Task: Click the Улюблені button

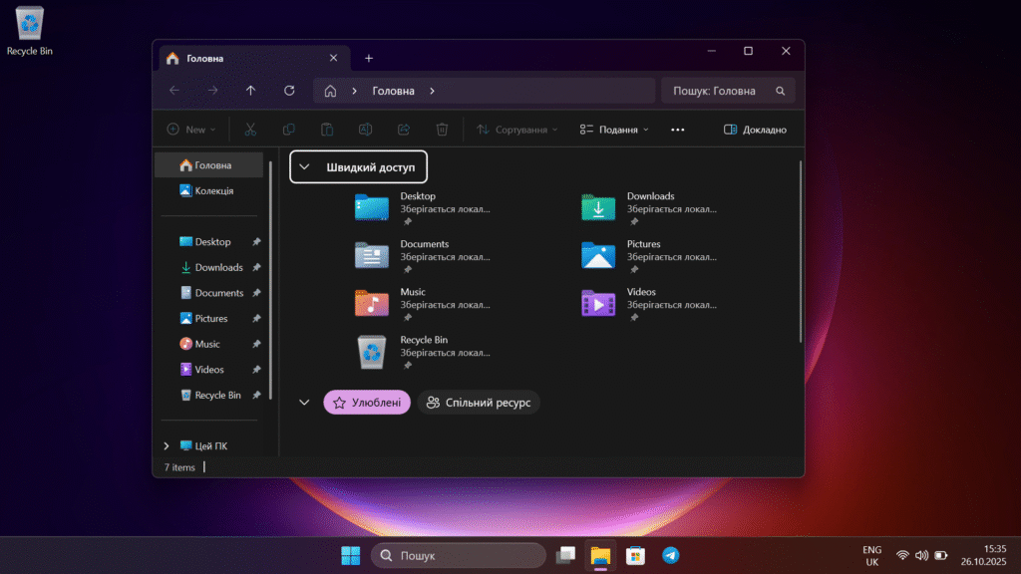Action: point(367,402)
